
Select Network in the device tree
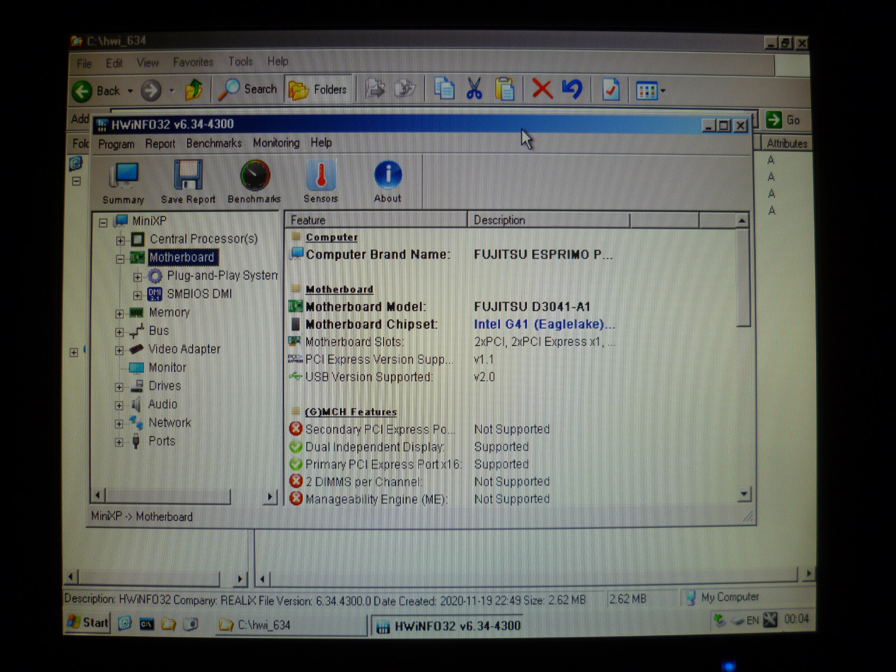click(x=170, y=423)
